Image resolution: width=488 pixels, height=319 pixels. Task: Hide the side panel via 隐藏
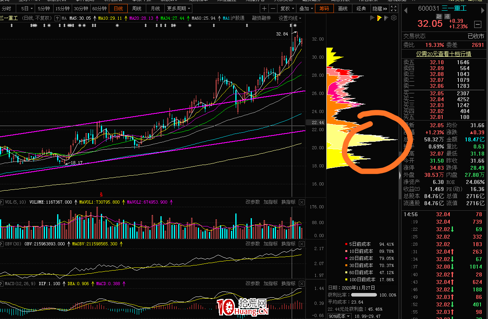click(x=379, y=8)
